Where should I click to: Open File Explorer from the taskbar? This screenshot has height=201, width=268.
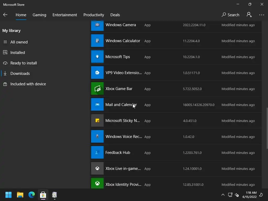point(20,195)
